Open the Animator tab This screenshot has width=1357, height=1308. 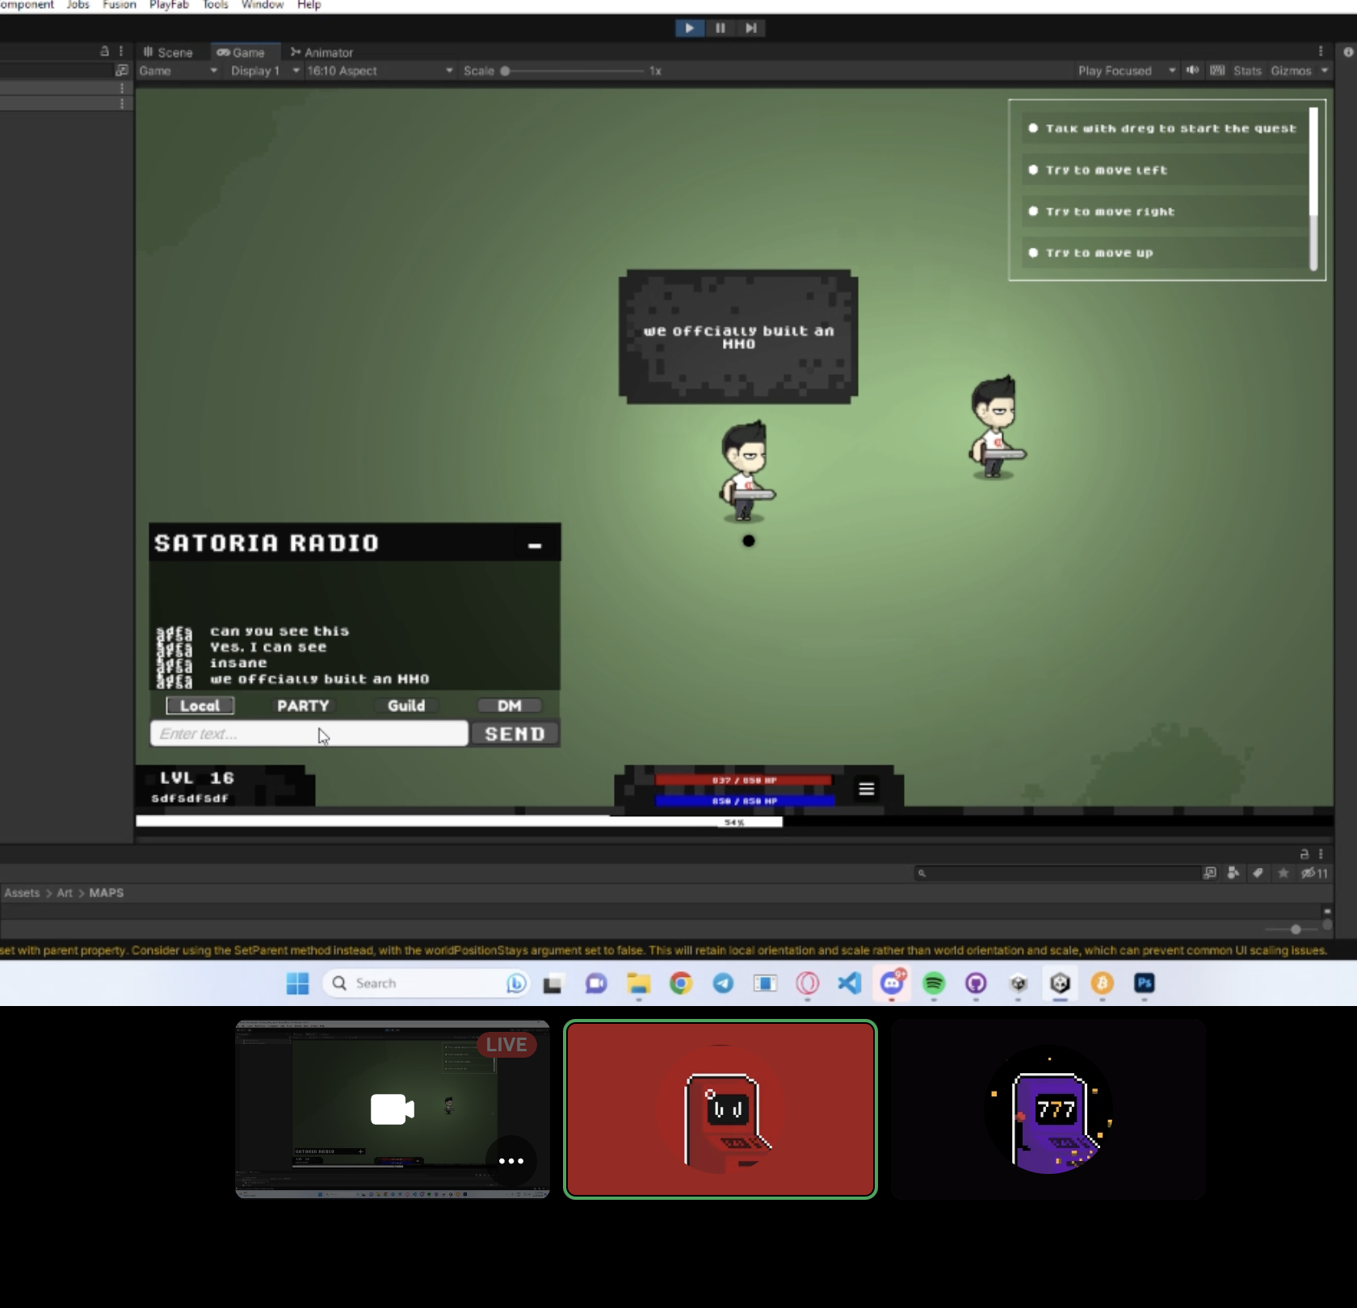coord(322,52)
